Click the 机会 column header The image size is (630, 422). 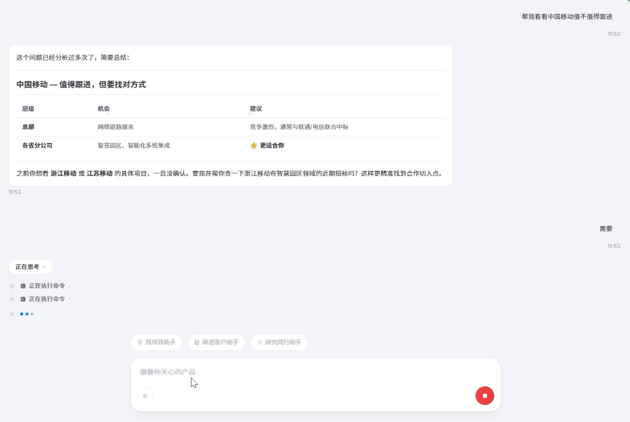tap(103, 109)
